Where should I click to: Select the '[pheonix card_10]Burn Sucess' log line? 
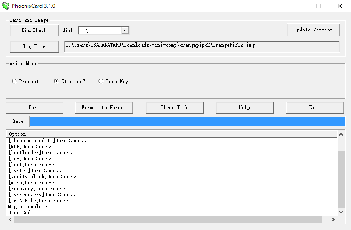47,141
